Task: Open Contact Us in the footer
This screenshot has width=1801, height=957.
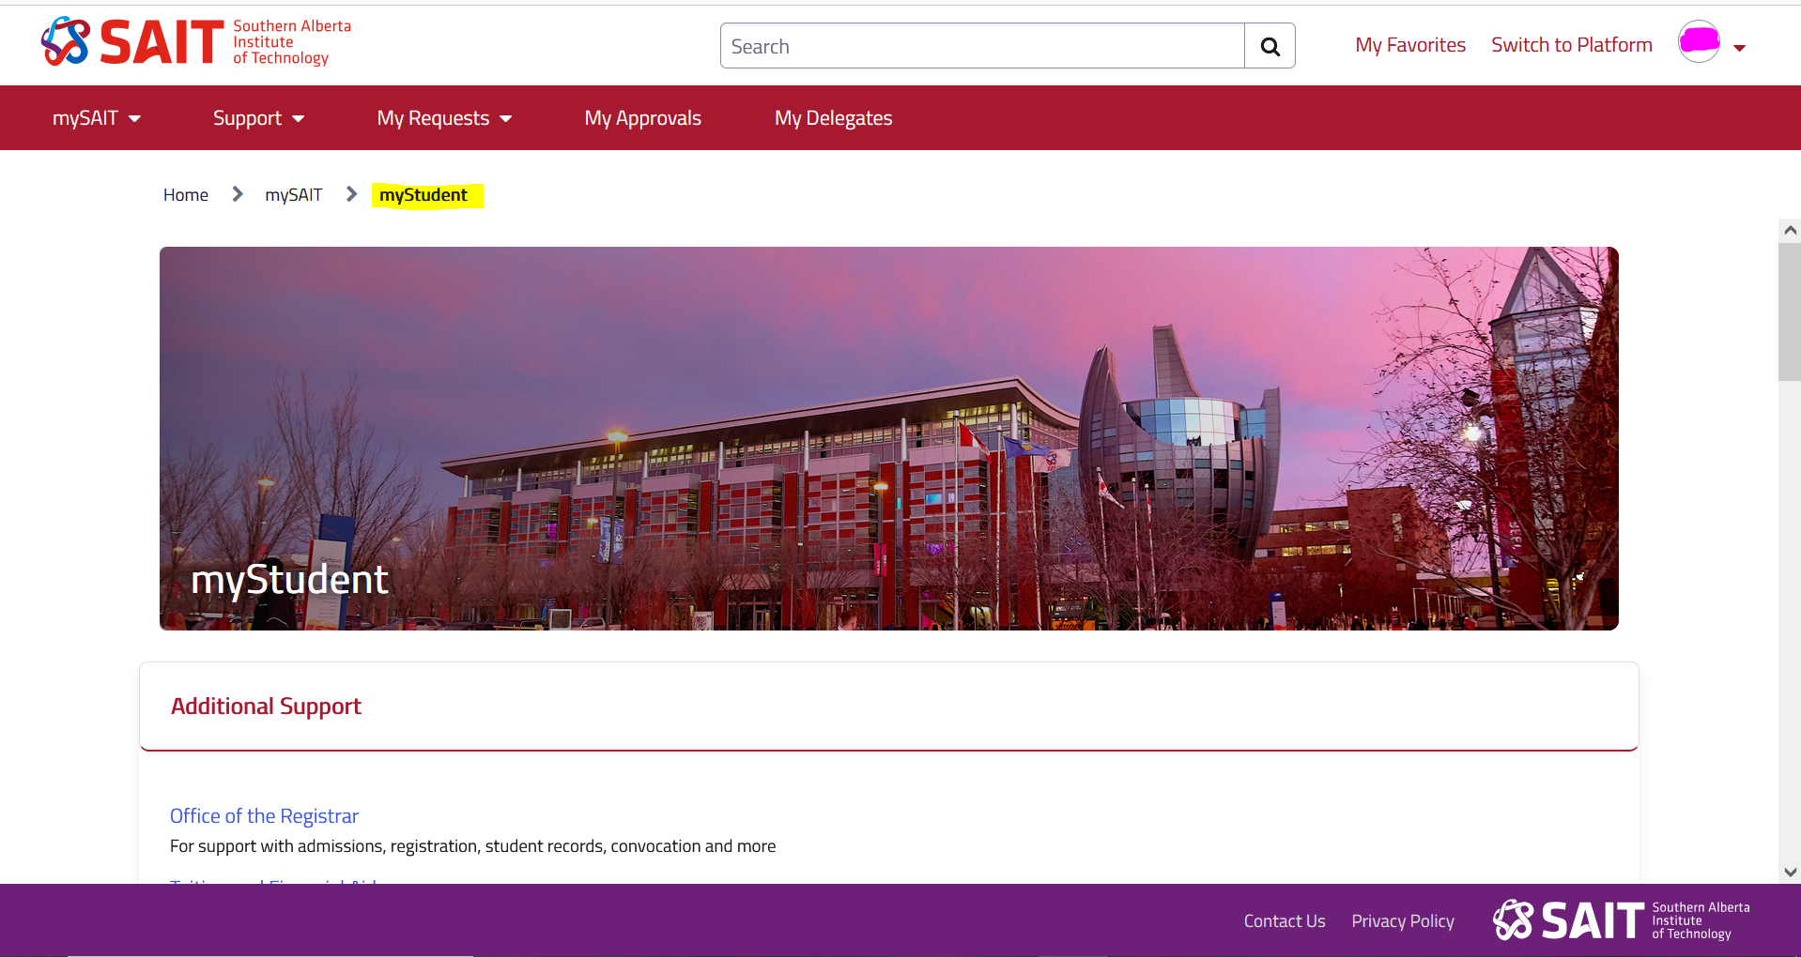Action: [x=1285, y=921]
